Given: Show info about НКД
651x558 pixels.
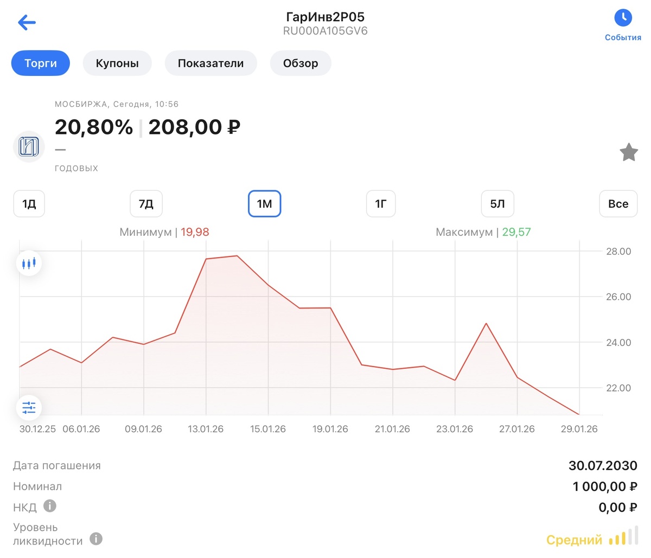Looking at the screenshot, I should tap(50, 506).
